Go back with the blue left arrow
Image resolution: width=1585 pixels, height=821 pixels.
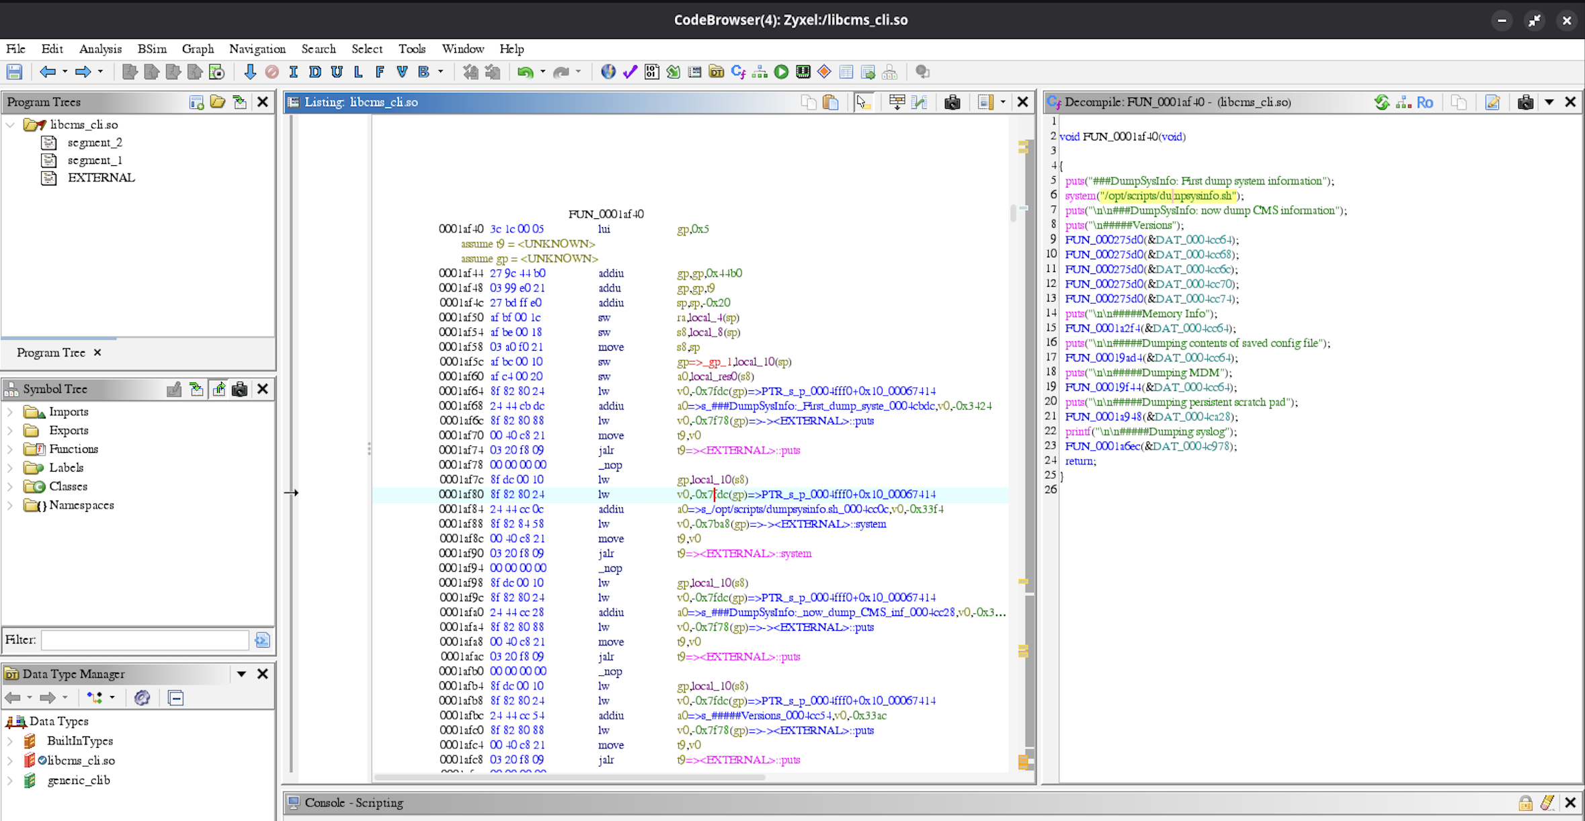click(48, 72)
